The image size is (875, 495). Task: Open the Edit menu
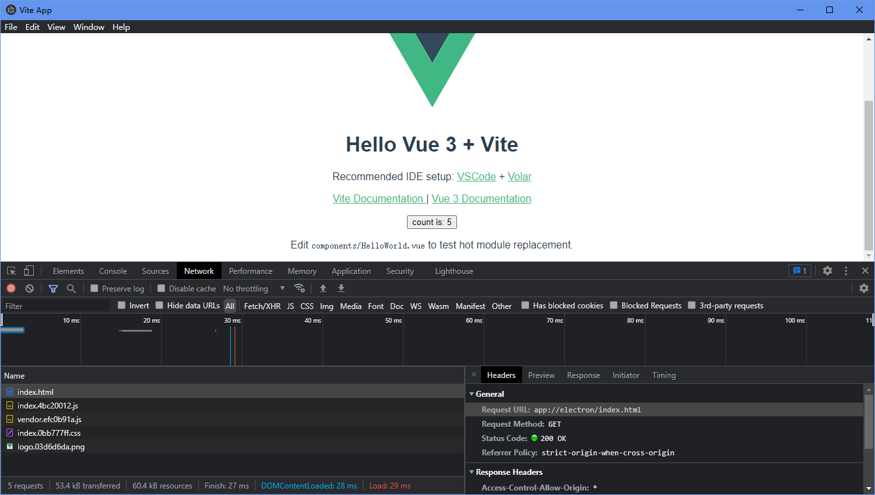(x=33, y=27)
